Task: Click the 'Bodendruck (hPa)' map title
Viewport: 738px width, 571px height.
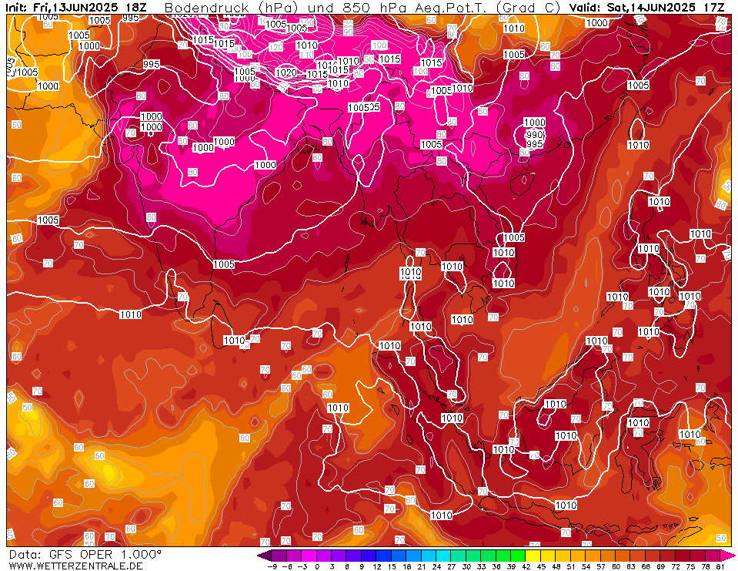Action: pyautogui.click(x=230, y=8)
